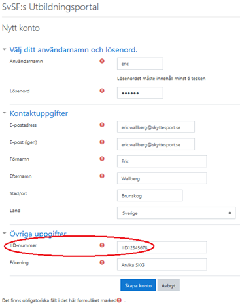
Task: Click required icon beside Förening
Action: [x=102, y=262]
